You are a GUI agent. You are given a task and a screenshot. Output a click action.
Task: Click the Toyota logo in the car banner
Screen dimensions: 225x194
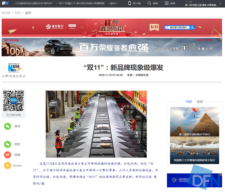pyautogui.click(x=12, y=40)
